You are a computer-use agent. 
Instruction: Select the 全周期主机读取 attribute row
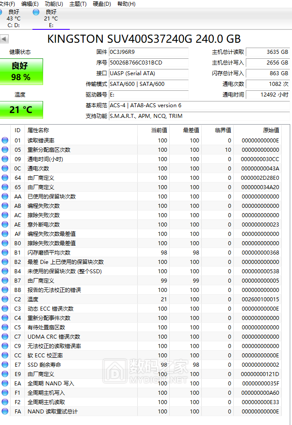[x=141, y=402]
